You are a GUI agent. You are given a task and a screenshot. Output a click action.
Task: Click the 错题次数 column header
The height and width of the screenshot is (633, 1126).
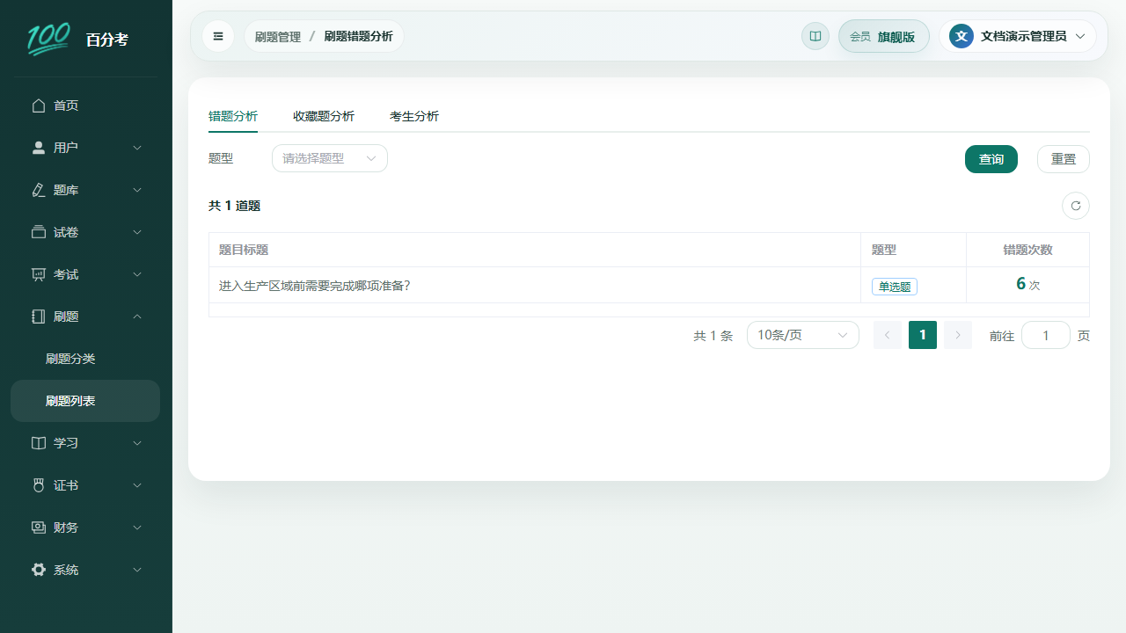click(1027, 250)
